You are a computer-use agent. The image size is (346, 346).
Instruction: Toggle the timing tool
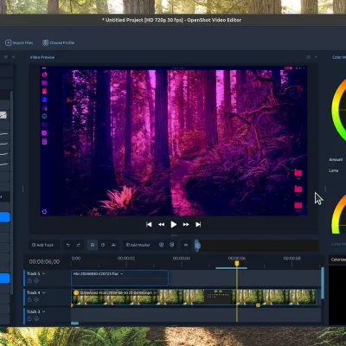click(103, 245)
